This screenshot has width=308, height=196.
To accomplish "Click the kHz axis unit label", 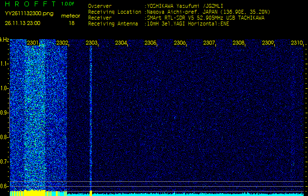I will click(x=4, y=39).
